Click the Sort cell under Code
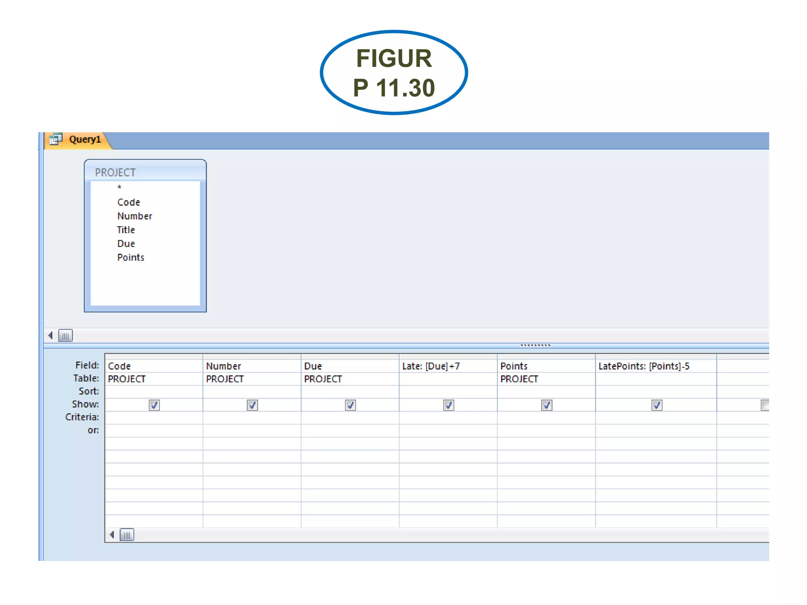This screenshot has height=605, width=807. [x=154, y=392]
